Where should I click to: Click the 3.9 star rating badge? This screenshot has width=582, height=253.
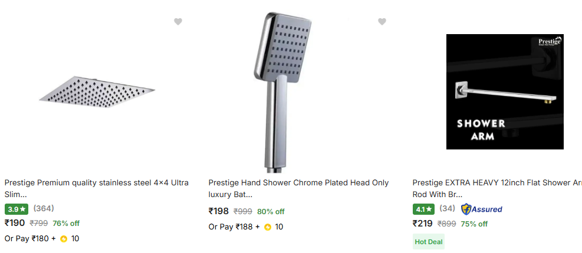click(x=17, y=209)
